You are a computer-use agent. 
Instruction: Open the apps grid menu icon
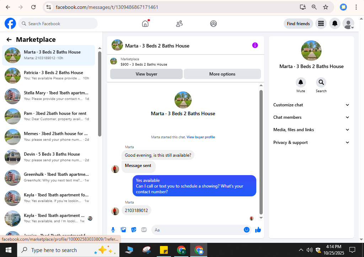point(321,23)
